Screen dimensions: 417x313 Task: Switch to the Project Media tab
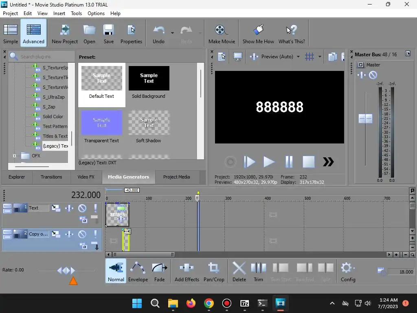point(177,177)
